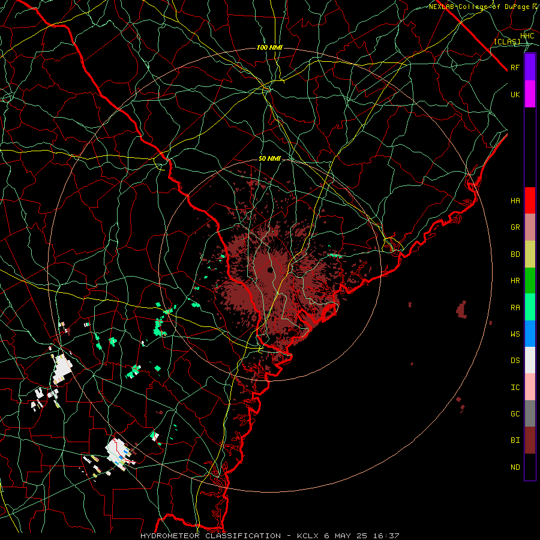Image resolution: width=540 pixels, height=540 pixels.
Task: Pick the HR green legend swatch
Action: [530, 280]
